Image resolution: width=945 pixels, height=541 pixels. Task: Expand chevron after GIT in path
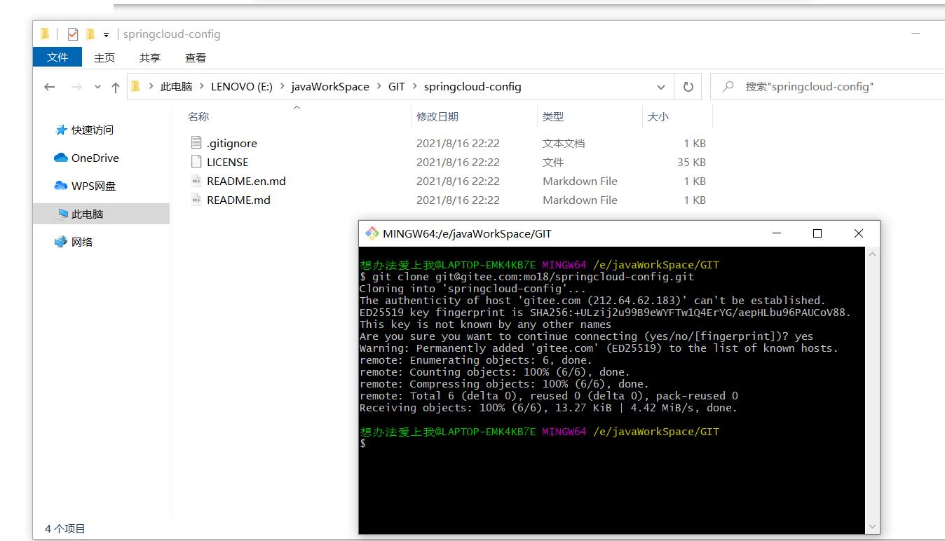[x=415, y=87]
